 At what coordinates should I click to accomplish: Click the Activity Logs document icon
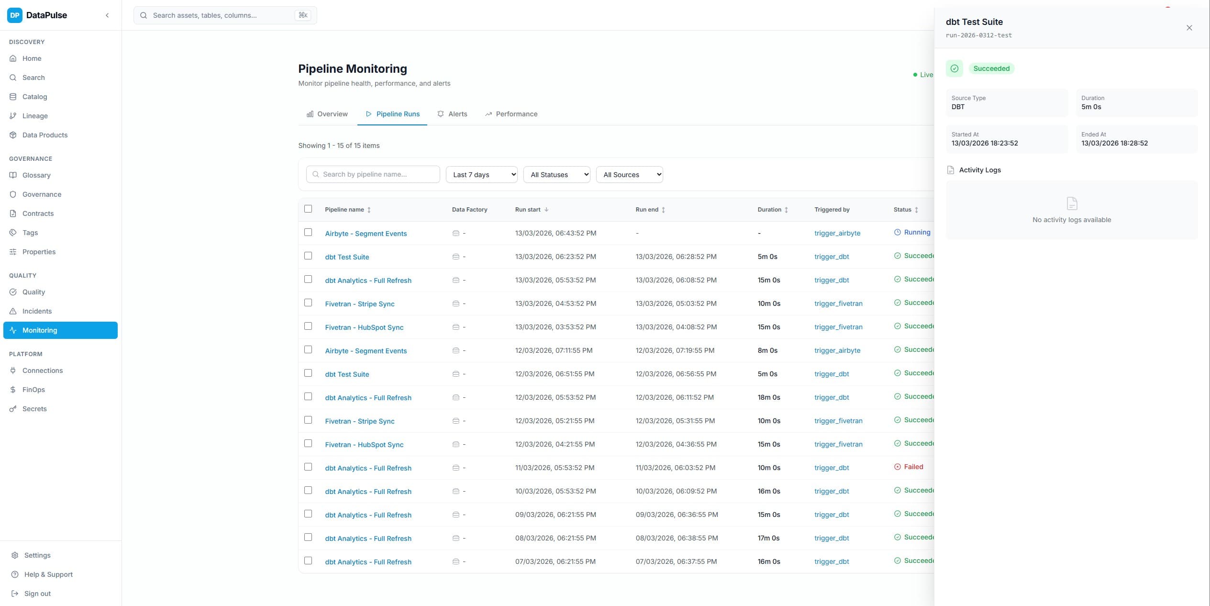point(950,170)
